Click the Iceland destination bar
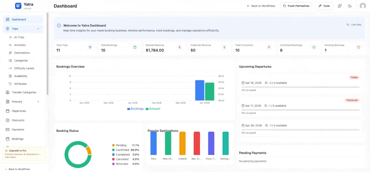The image size is (370, 172). 182,143
